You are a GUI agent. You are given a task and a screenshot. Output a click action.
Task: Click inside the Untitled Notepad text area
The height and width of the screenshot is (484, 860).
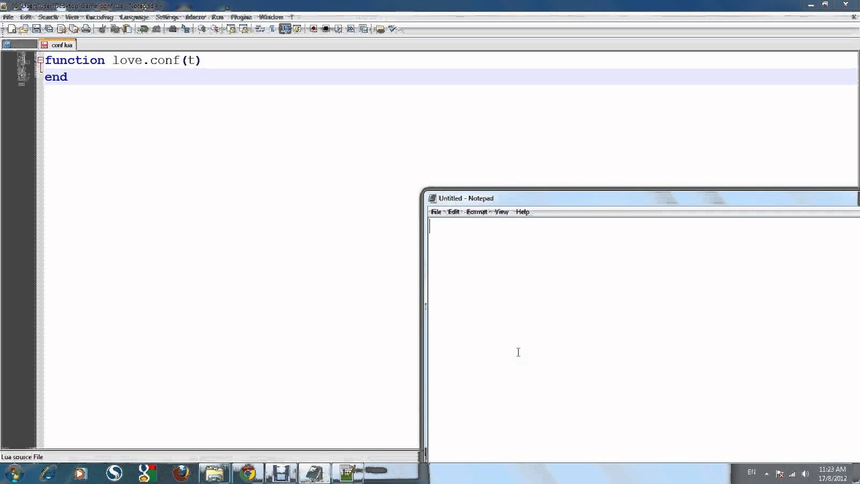pos(644,339)
